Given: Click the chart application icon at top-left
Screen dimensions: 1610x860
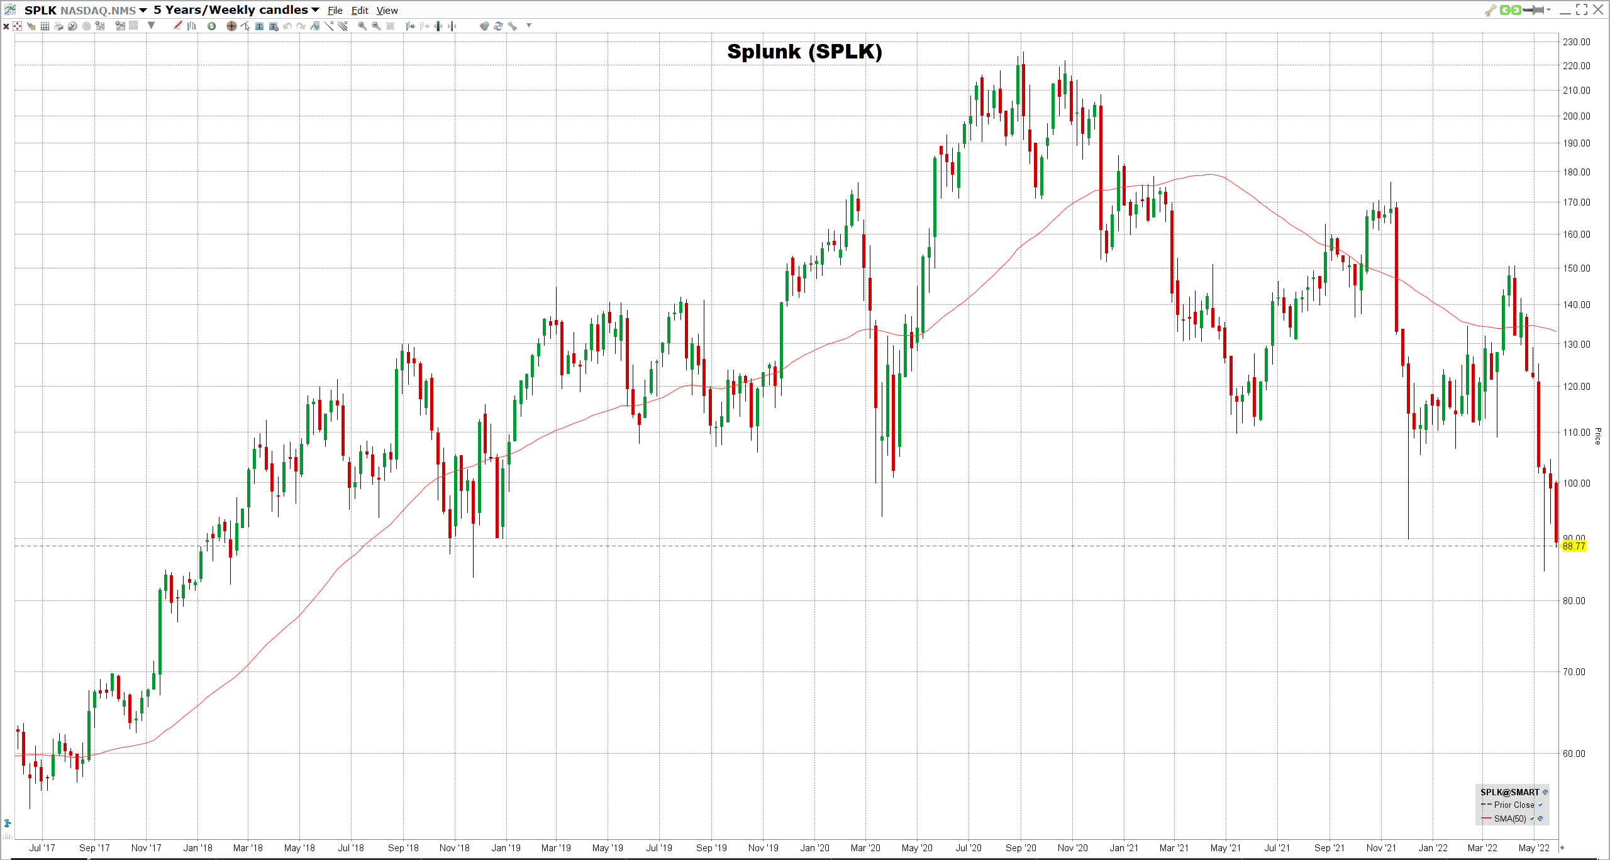Looking at the screenshot, I should pyautogui.click(x=10, y=9).
